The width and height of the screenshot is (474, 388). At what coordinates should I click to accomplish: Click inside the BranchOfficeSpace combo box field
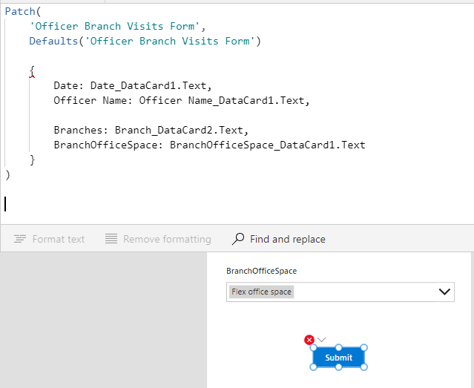tap(340, 292)
